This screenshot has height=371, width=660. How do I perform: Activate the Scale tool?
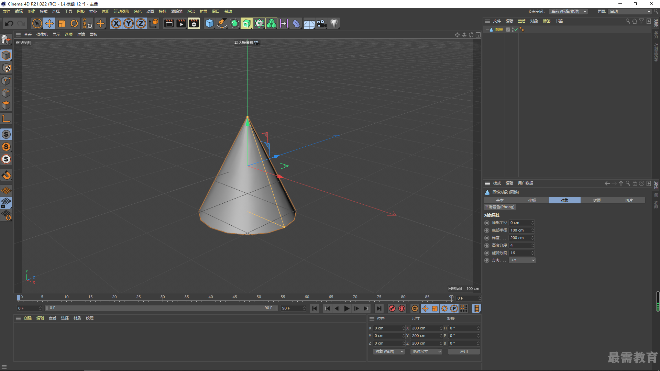pyautogui.click(x=62, y=23)
